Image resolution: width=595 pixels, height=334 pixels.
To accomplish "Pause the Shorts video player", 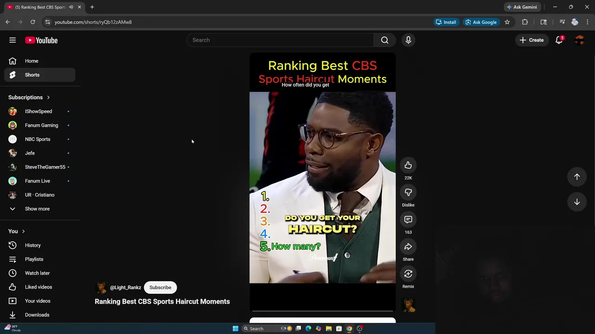I will (x=323, y=182).
